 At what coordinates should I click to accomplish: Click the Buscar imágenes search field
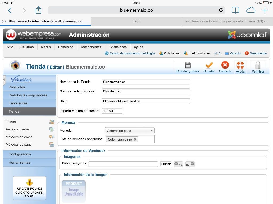pos(123,164)
